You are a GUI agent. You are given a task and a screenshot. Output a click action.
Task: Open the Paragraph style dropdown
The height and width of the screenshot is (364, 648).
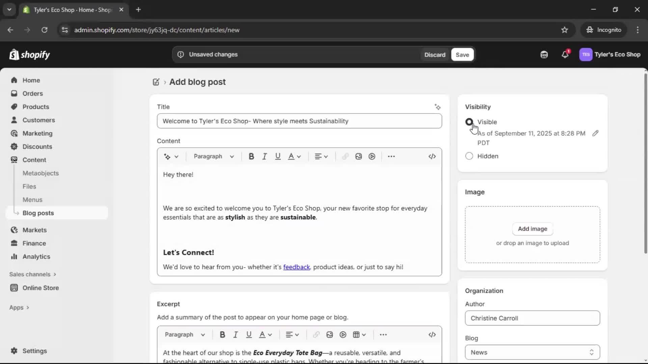pyautogui.click(x=214, y=156)
